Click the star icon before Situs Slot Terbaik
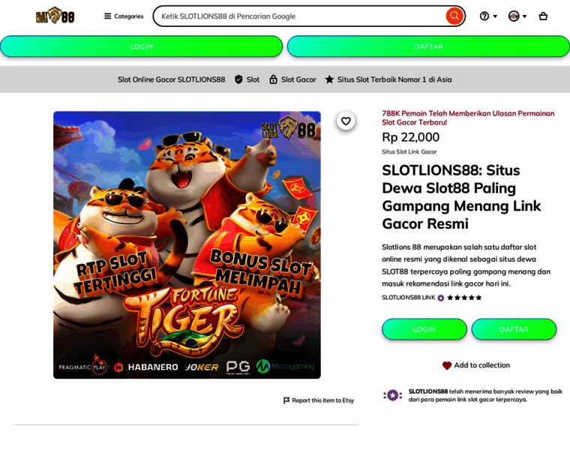The height and width of the screenshot is (450, 570). [329, 79]
